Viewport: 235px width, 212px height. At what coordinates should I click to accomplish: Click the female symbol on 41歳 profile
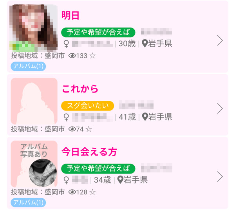(66, 117)
